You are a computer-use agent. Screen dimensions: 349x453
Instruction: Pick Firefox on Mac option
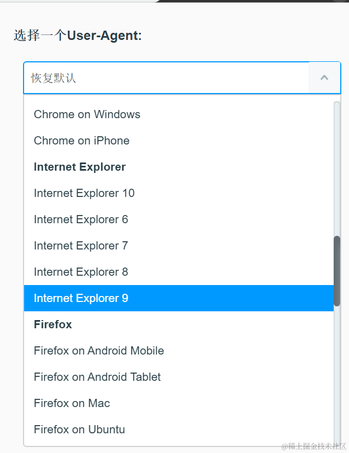72,403
